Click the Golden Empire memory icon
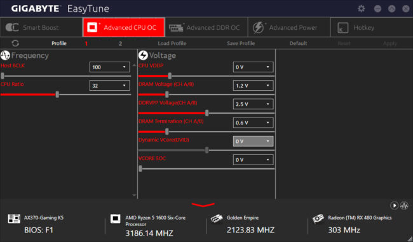Viewport: 413px width, 242px height. pos(217,218)
